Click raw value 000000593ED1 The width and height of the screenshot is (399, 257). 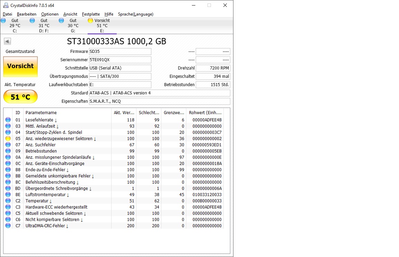[x=207, y=145]
